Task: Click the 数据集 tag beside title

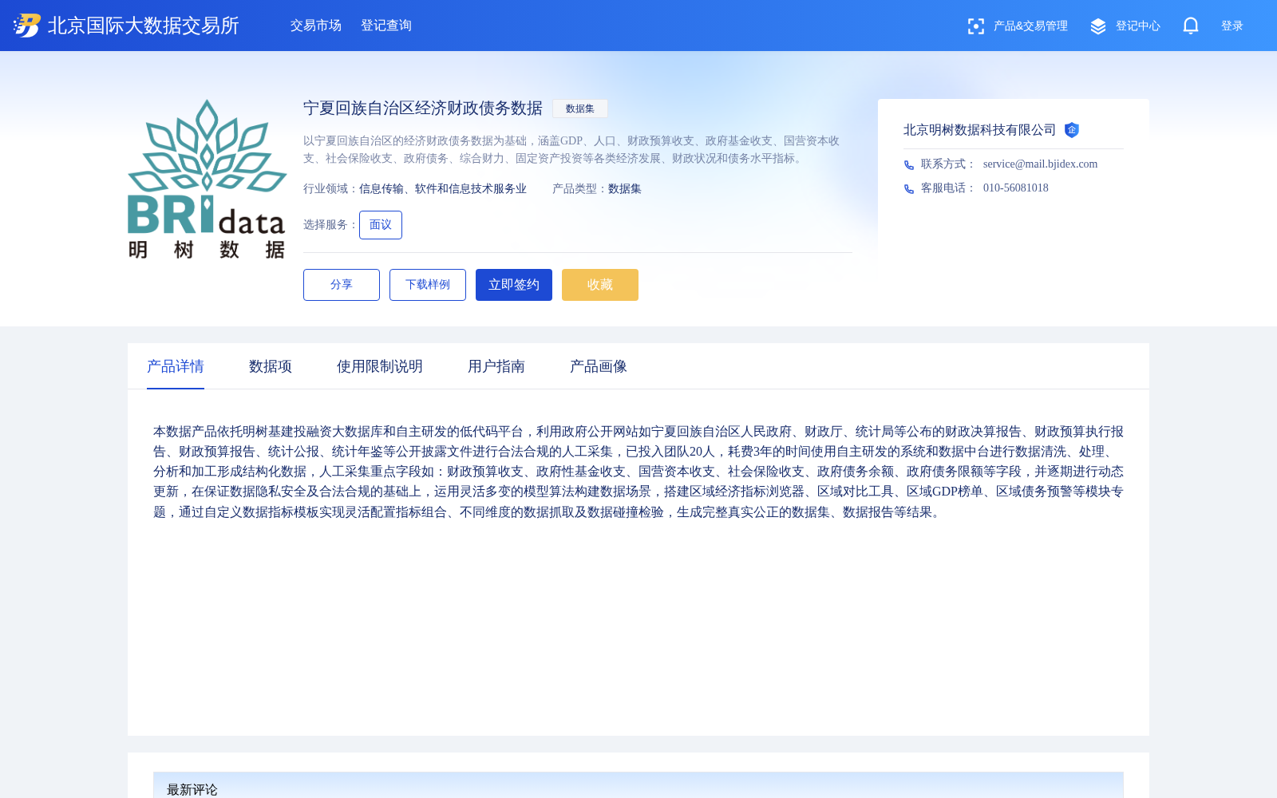Action: point(580,109)
